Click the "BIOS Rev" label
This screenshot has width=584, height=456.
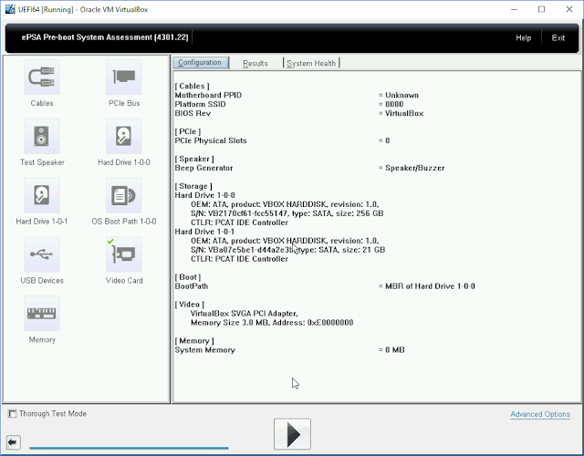[193, 113]
